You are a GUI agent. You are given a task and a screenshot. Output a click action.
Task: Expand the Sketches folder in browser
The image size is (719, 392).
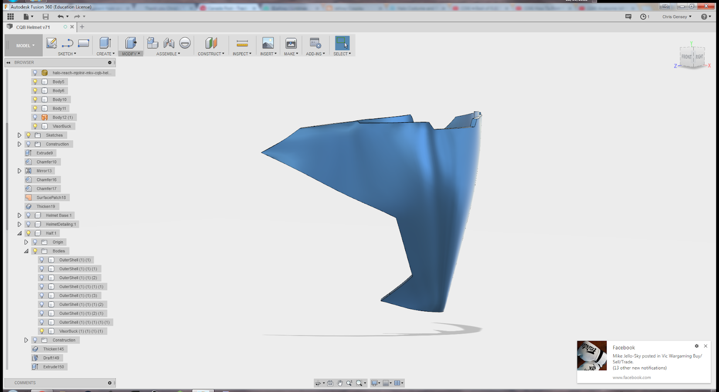[x=20, y=135]
